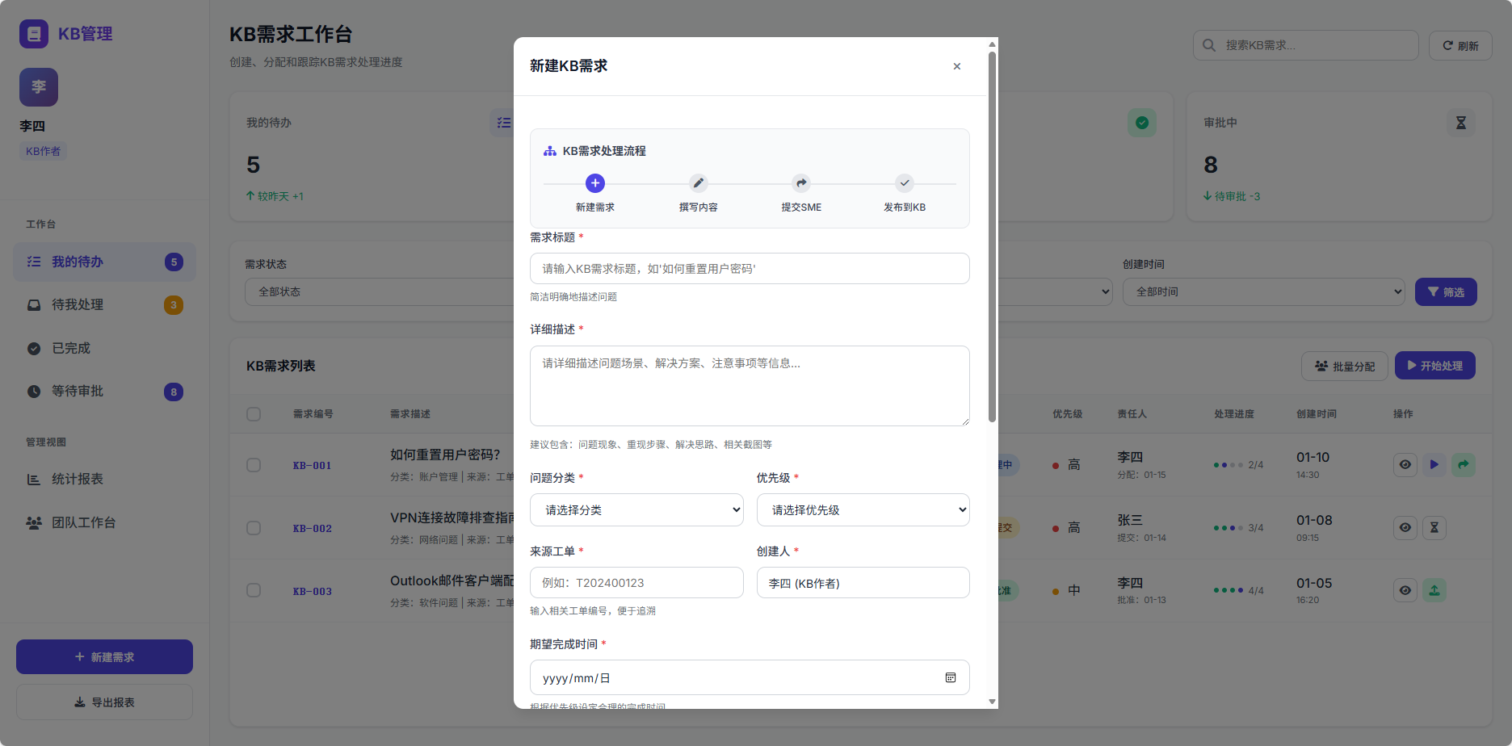Open the 优先级 dropdown in dialog
The width and height of the screenshot is (1512, 746).
(863, 509)
